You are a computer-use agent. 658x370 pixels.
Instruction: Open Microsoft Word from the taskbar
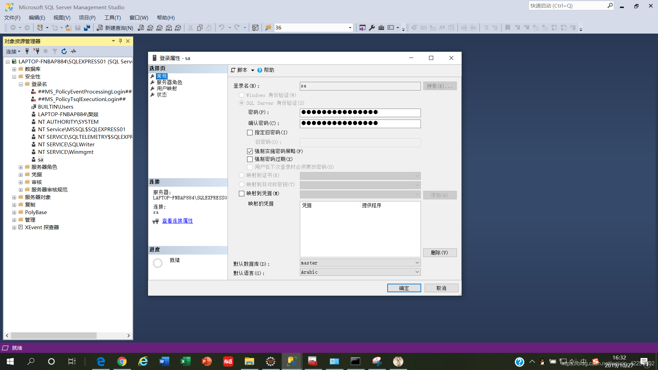(164, 361)
